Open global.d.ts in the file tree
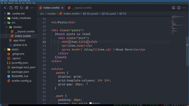 point(20,45)
